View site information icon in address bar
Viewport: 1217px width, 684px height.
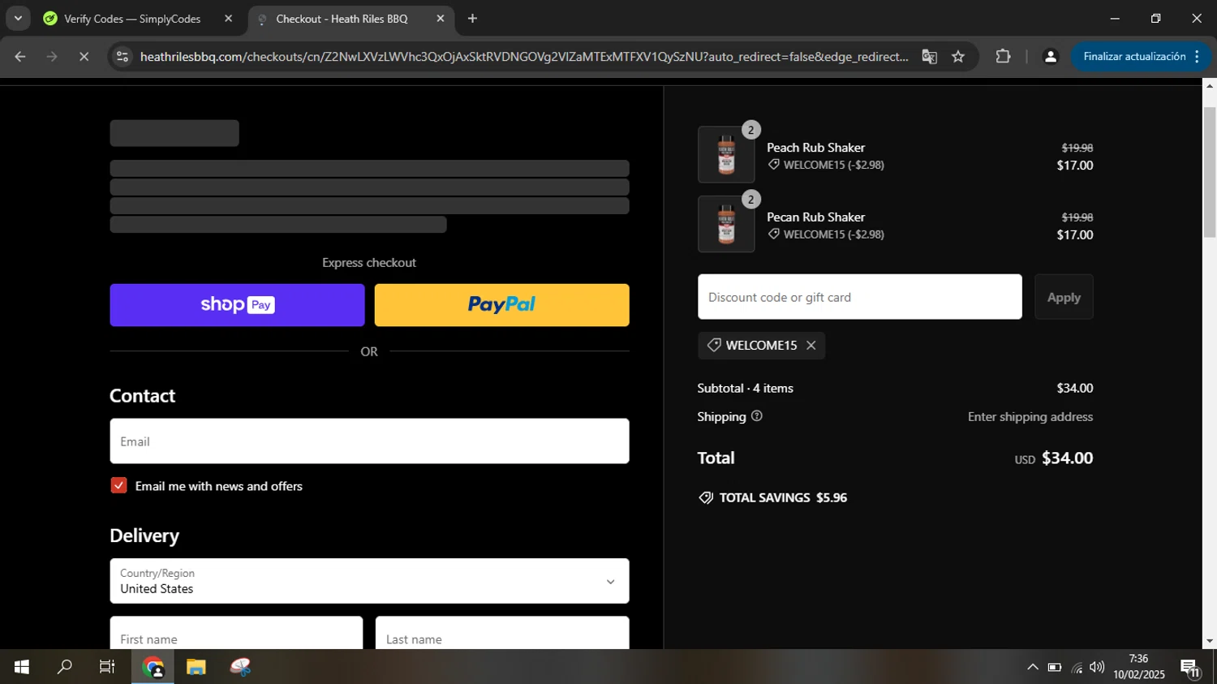coord(123,57)
